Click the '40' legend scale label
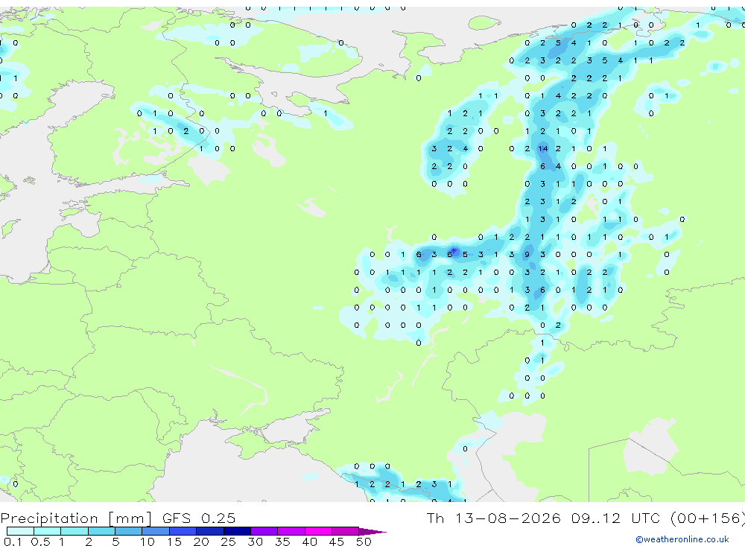 tap(309, 542)
